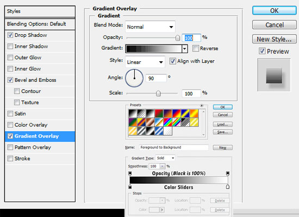The image size is (299, 217).
Task: Enable the Texture checkbox
Action: (17, 103)
